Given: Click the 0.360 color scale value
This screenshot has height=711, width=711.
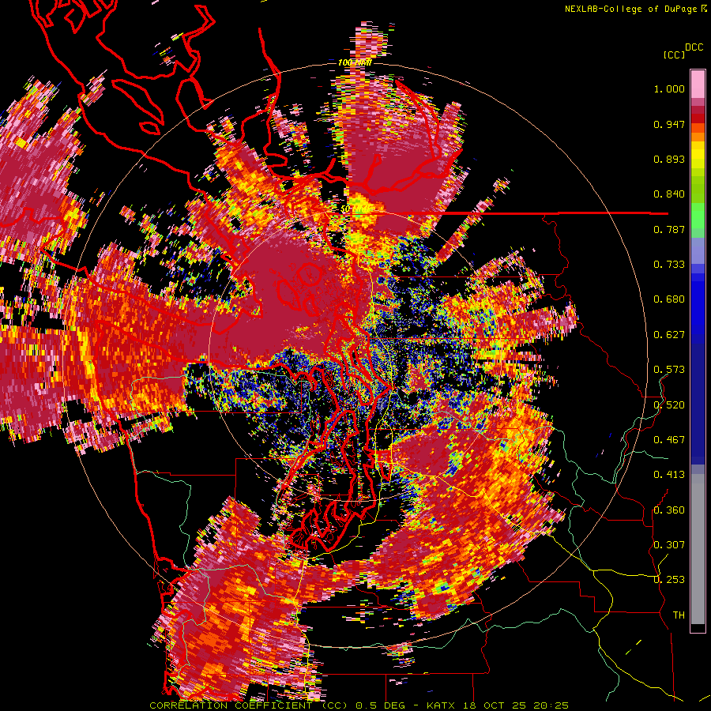Looking at the screenshot, I should [x=669, y=510].
